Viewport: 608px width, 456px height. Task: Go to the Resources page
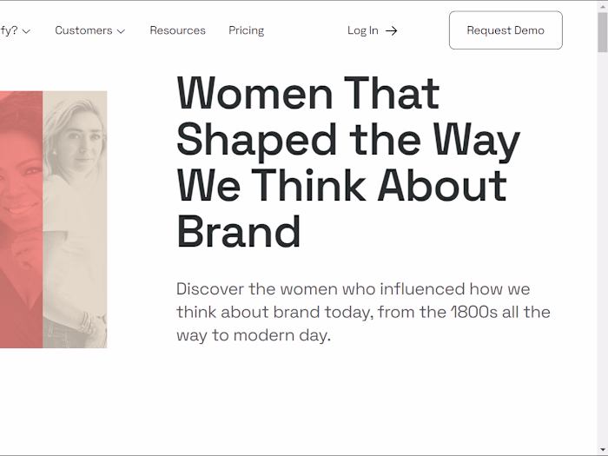tap(177, 30)
